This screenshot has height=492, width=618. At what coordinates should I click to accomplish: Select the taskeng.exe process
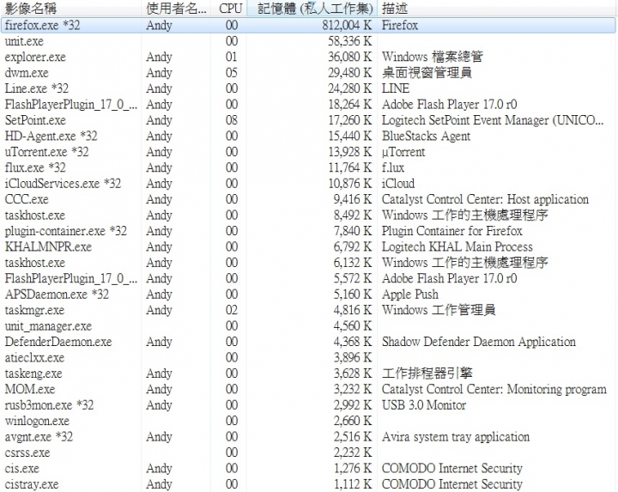click(x=308, y=374)
